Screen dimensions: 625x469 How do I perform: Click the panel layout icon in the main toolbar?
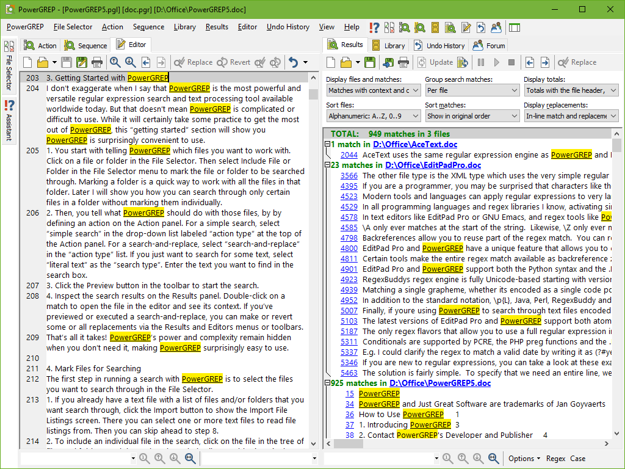(514, 27)
